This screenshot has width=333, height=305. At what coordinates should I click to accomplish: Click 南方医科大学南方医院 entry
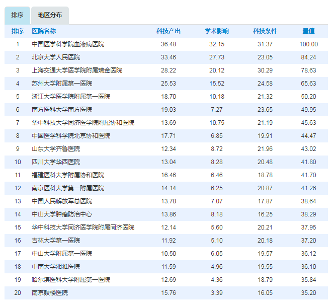62,110
